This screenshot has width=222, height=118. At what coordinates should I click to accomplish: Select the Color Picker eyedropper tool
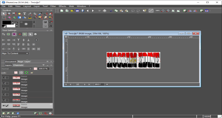pyautogui.click(x=40, y=14)
